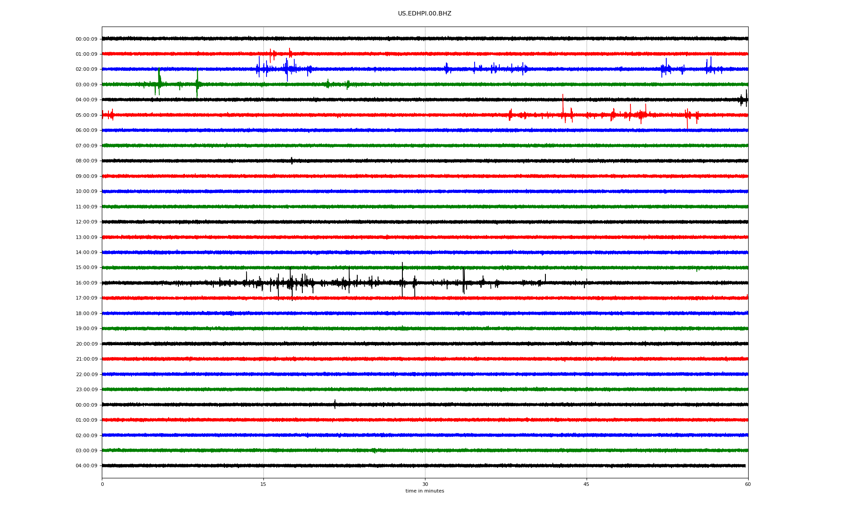This screenshot has height=531, width=850.
Task: Click the black burst at end of 04:00:09 trace
Action: (x=743, y=99)
